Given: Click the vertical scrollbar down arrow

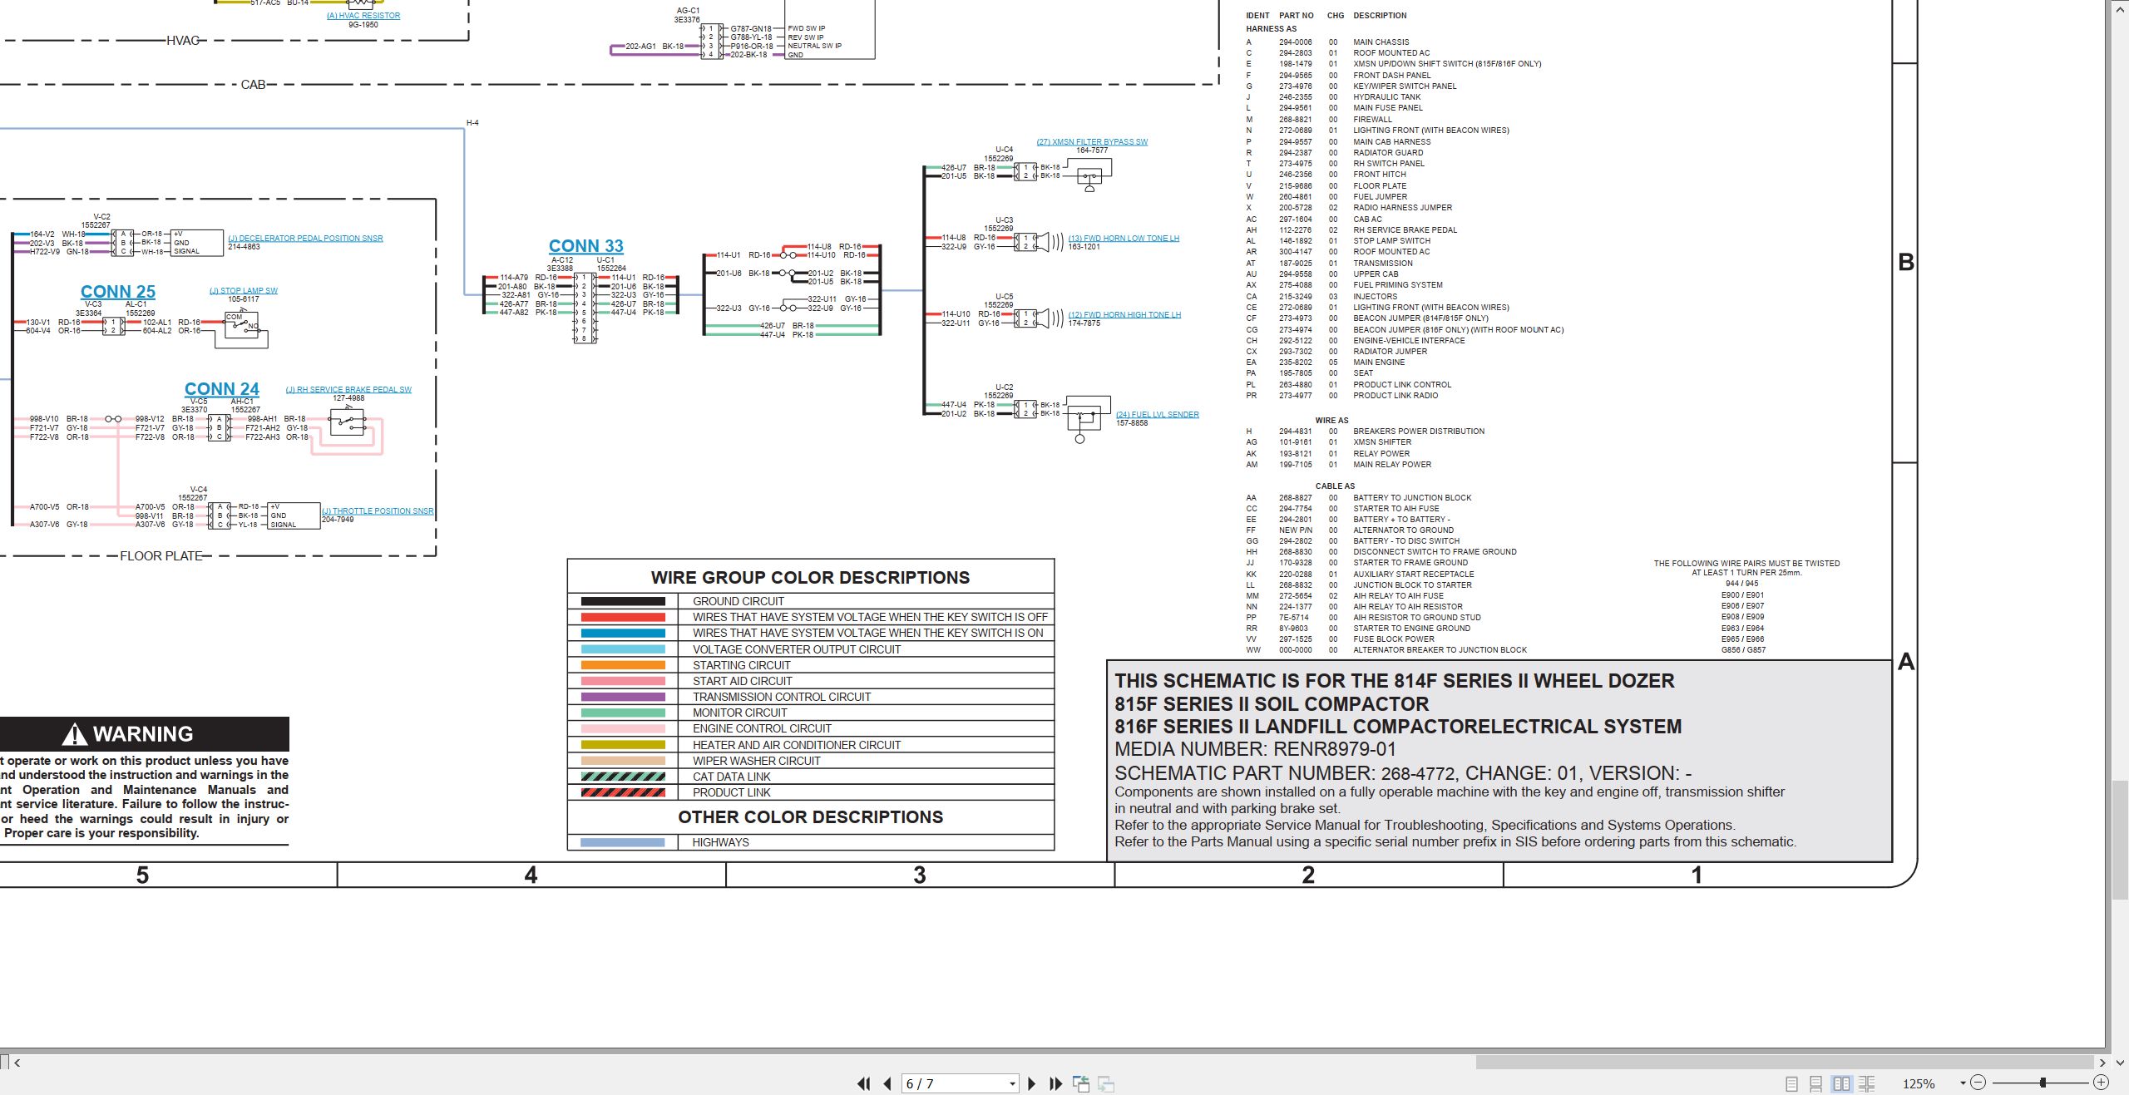Looking at the screenshot, I should coord(2120,1063).
